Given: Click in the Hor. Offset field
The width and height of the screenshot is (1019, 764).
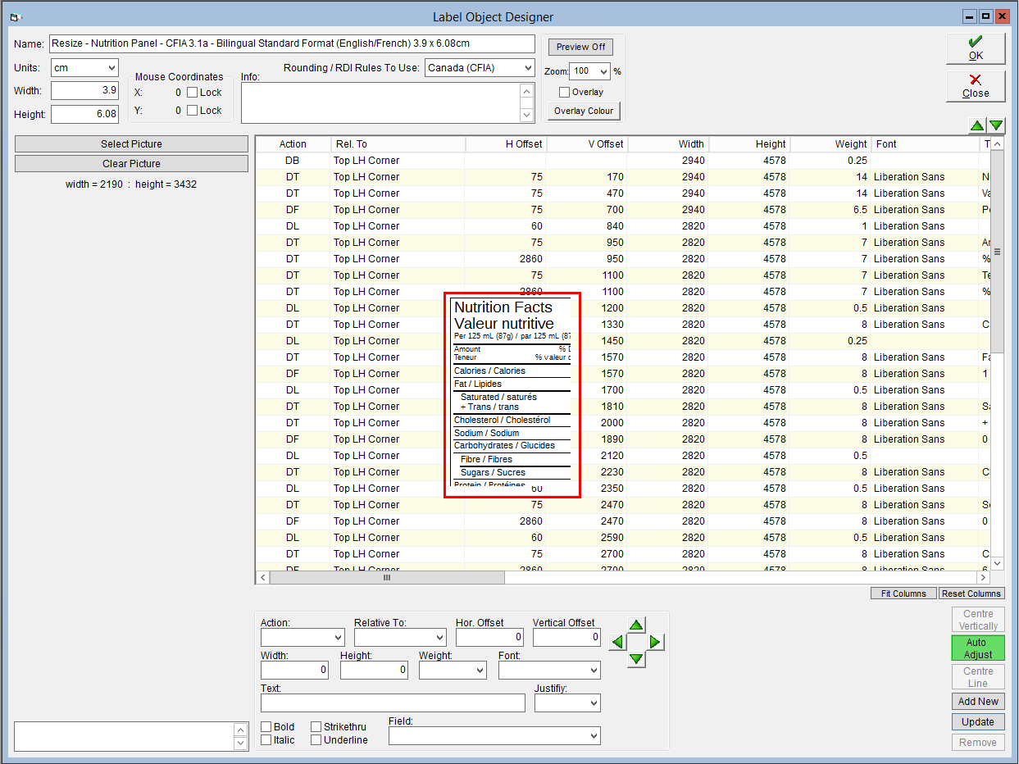Looking at the screenshot, I should [489, 637].
